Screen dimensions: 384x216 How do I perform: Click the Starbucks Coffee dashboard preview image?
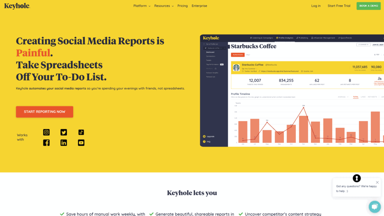coord(292,91)
